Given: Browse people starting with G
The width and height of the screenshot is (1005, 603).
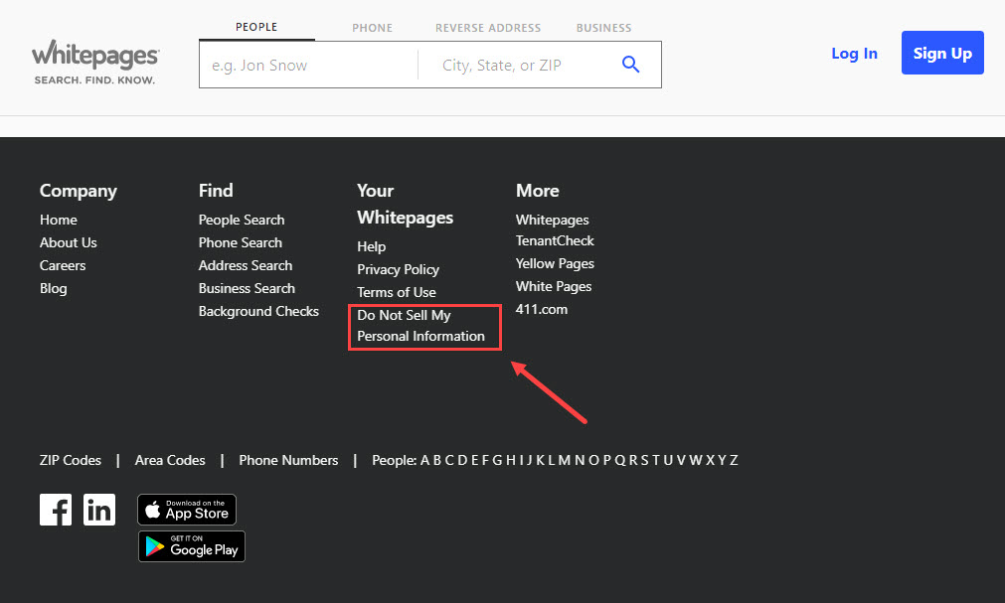Looking at the screenshot, I should 497,460.
